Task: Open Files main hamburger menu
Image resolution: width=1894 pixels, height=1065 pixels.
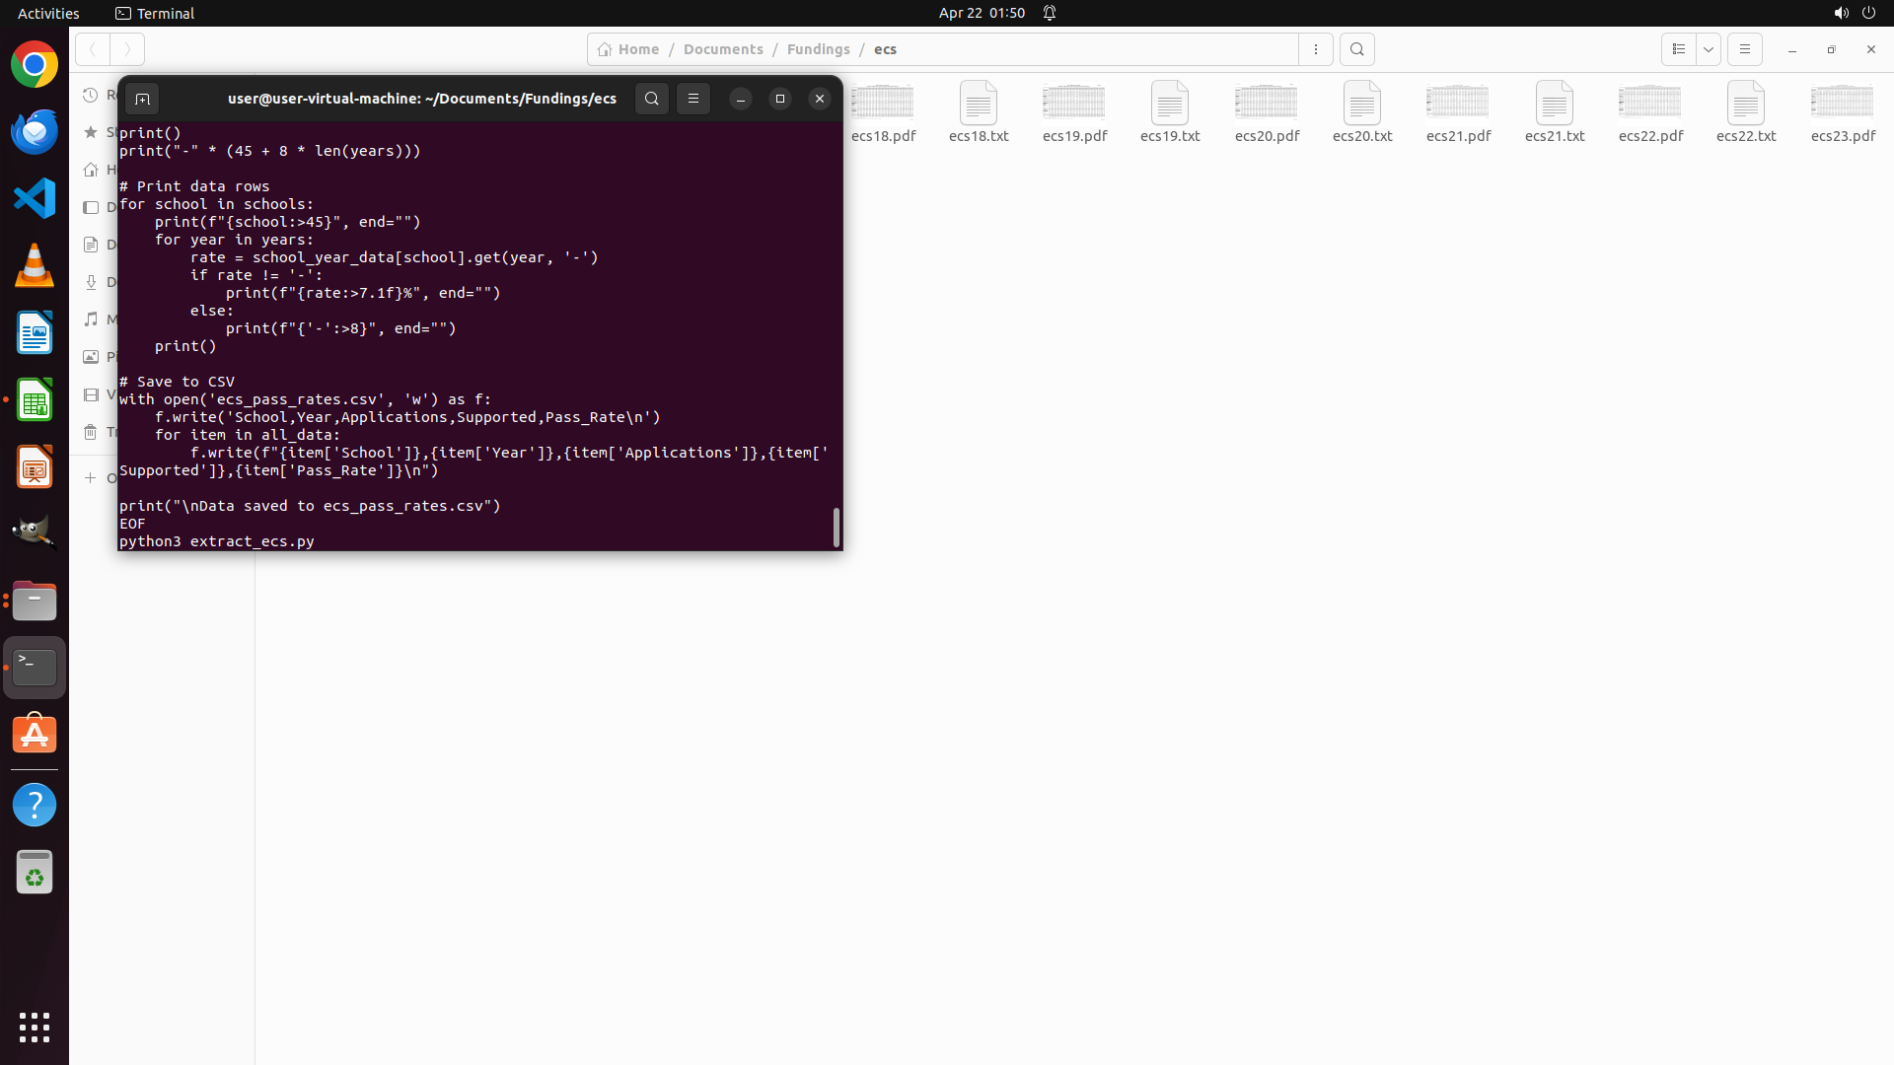Action: pos(1745,49)
